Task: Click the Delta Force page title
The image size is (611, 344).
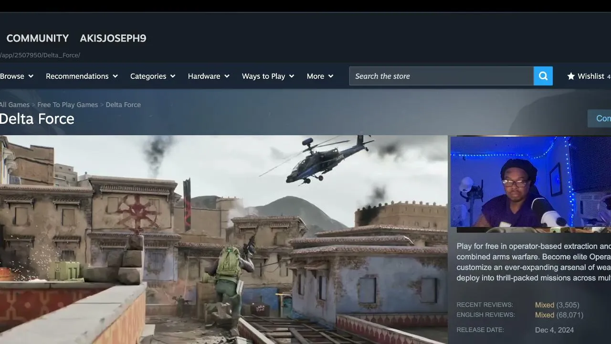Action: (37, 119)
